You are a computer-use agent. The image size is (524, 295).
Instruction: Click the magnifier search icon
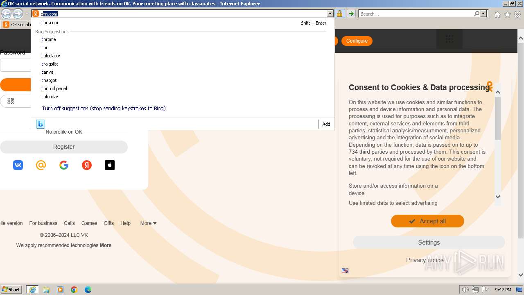pos(477,14)
